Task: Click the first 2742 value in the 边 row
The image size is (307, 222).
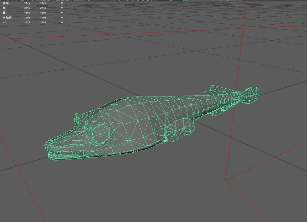Action: (27, 8)
